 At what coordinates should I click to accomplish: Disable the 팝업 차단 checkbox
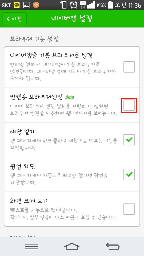[129, 174]
